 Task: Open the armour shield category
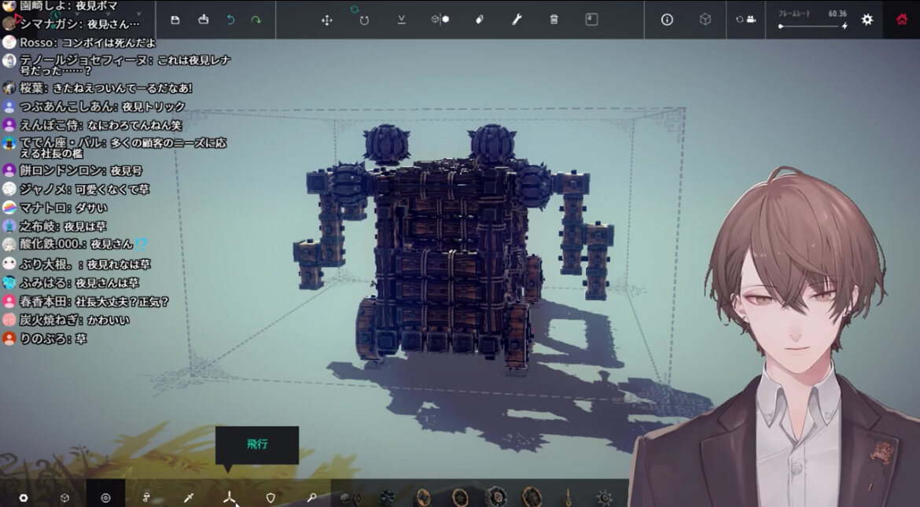271,498
